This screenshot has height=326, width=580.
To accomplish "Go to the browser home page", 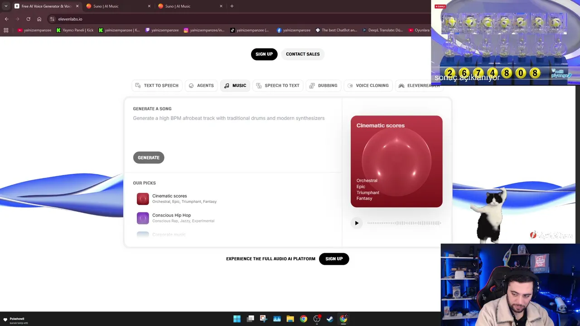I will click(x=39, y=19).
